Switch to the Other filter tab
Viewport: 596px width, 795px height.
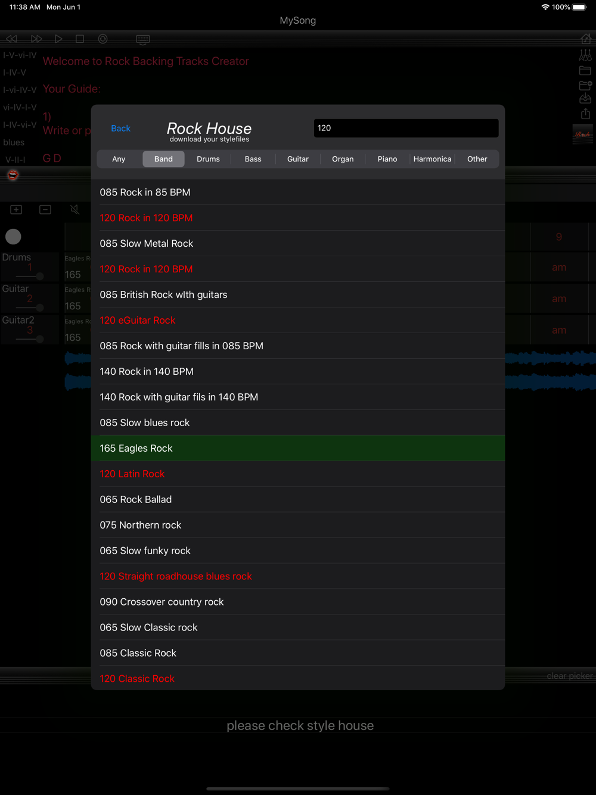coord(477,159)
